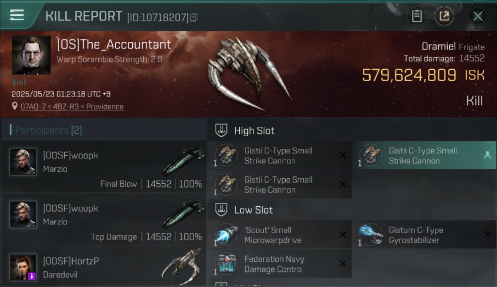Select the Low Slot section header
Viewport: 497px width, 287px height.
coord(253,210)
